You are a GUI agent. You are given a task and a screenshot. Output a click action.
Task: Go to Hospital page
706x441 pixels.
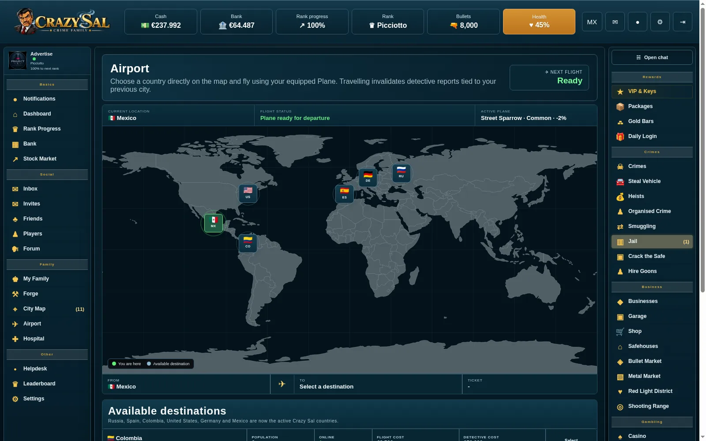tap(47, 339)
